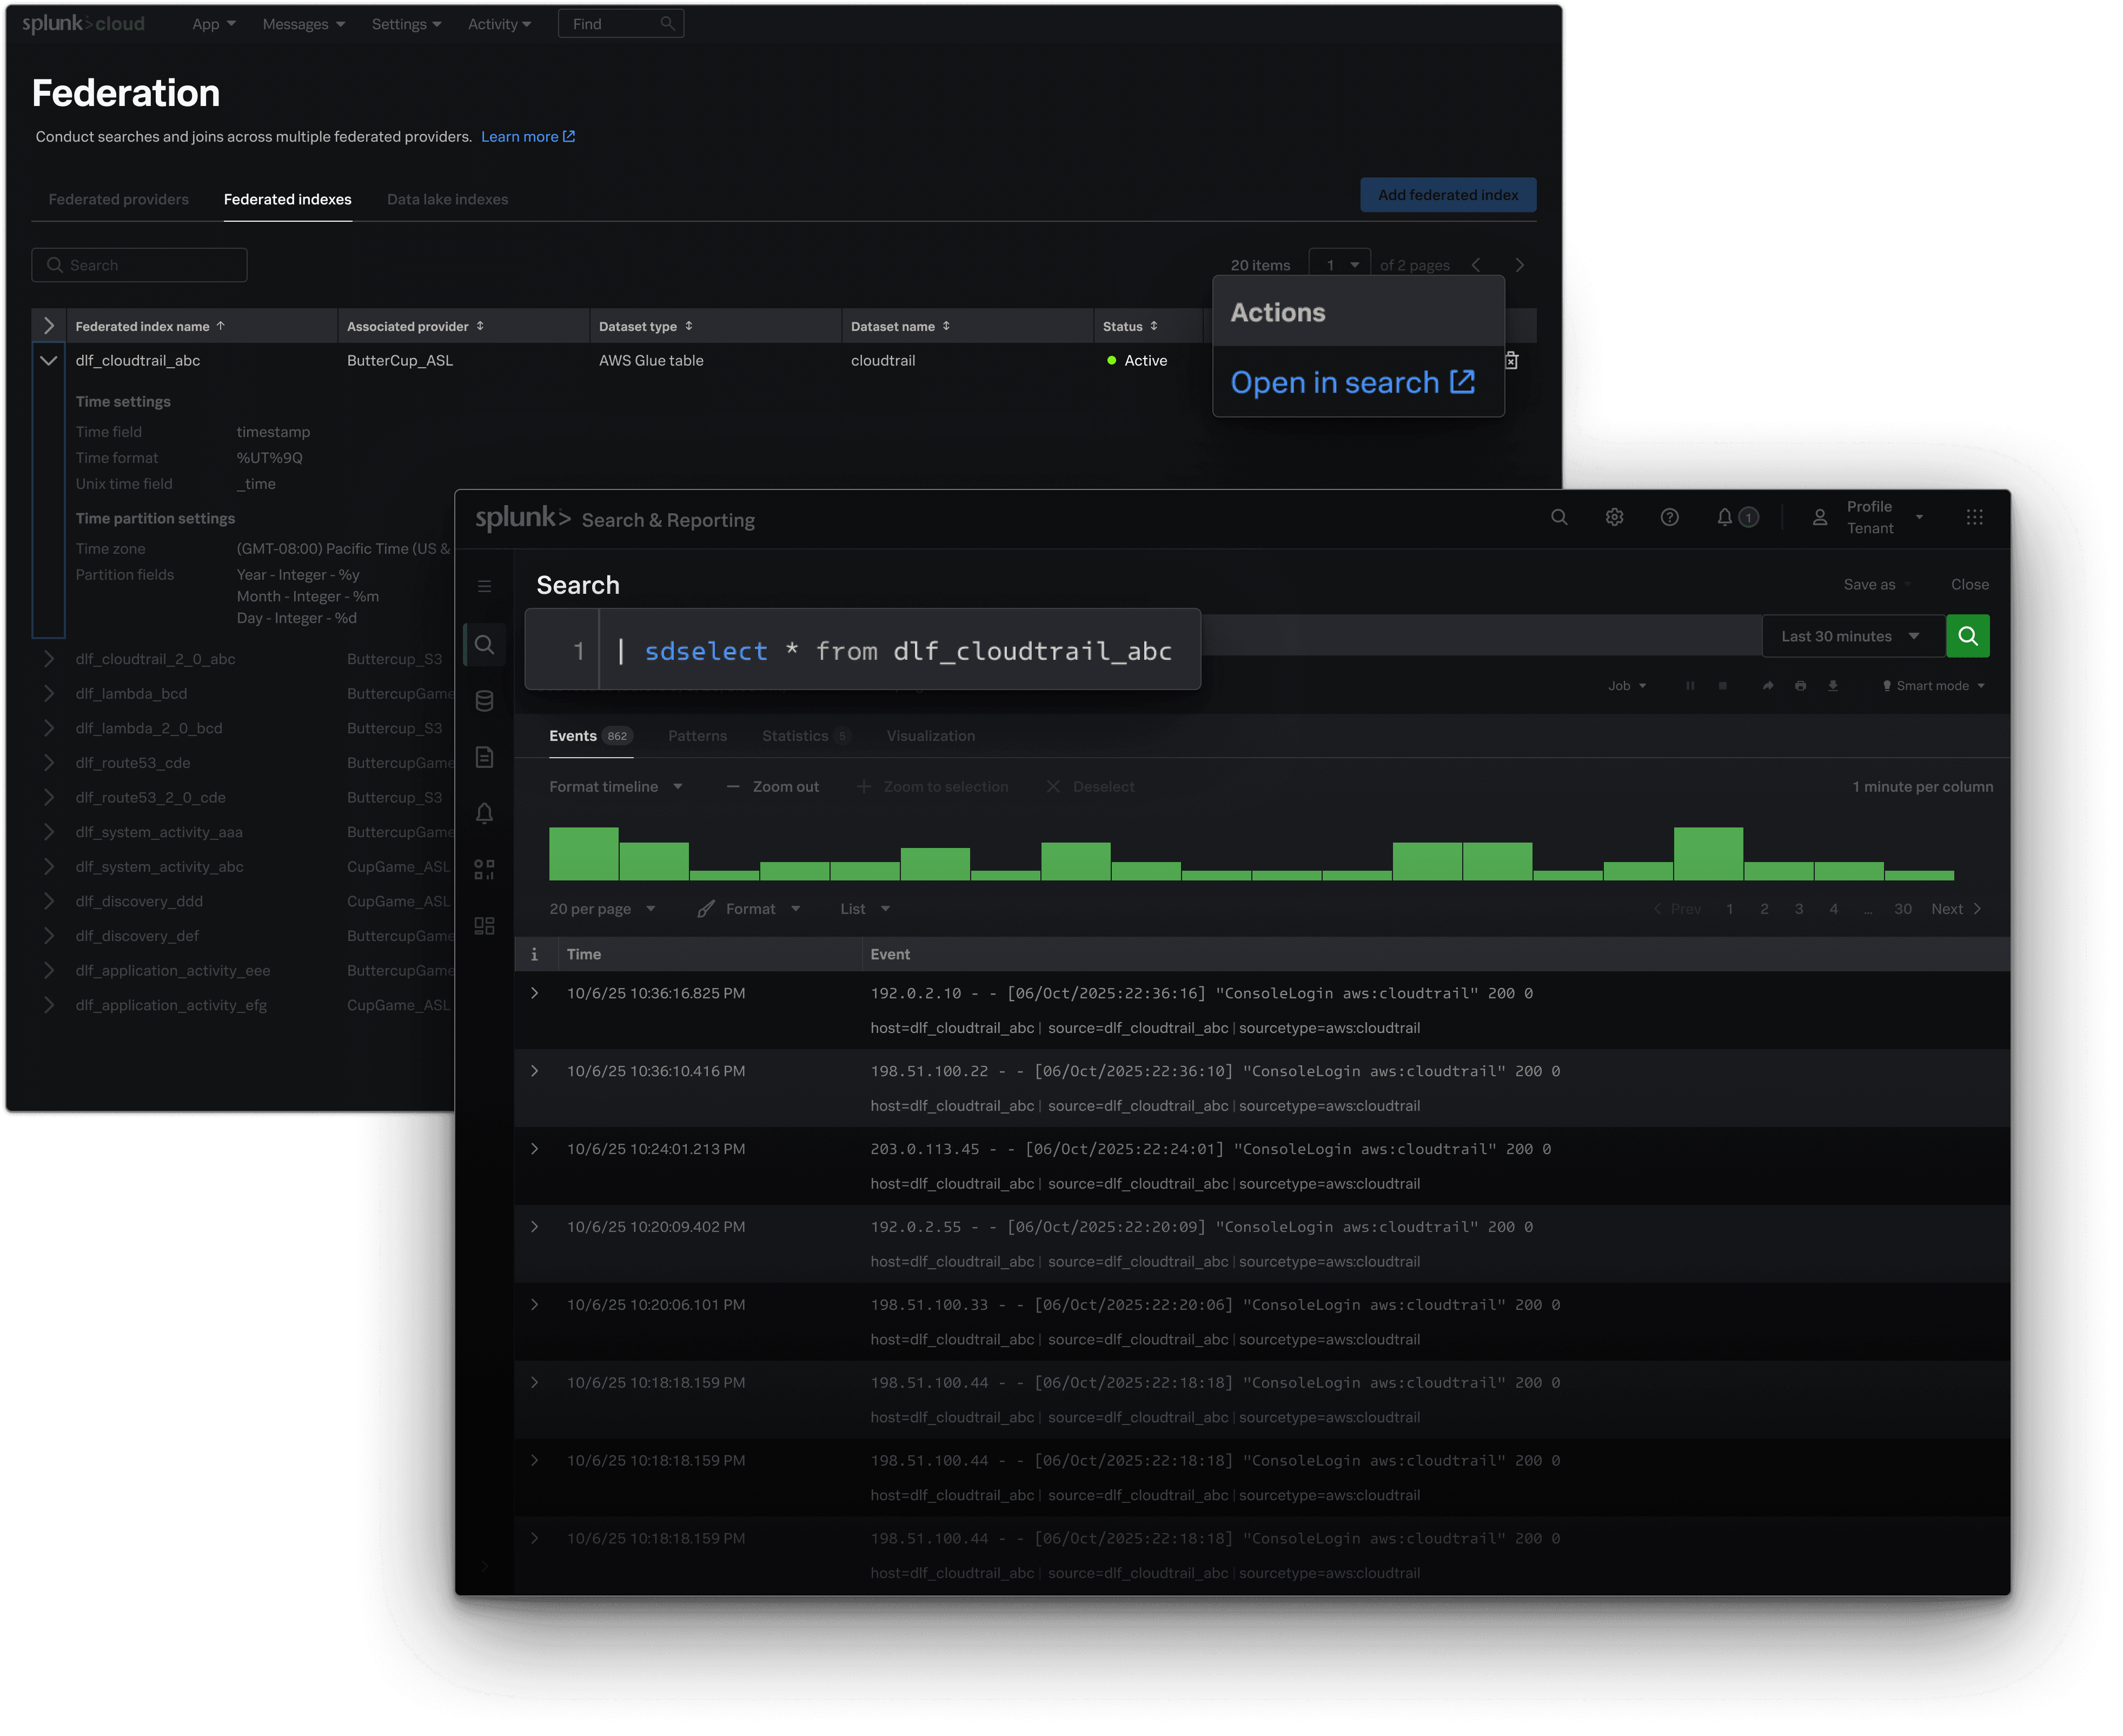Open the apps grid icon
Screen dimensions: 2123x1736
point(1974,517)
